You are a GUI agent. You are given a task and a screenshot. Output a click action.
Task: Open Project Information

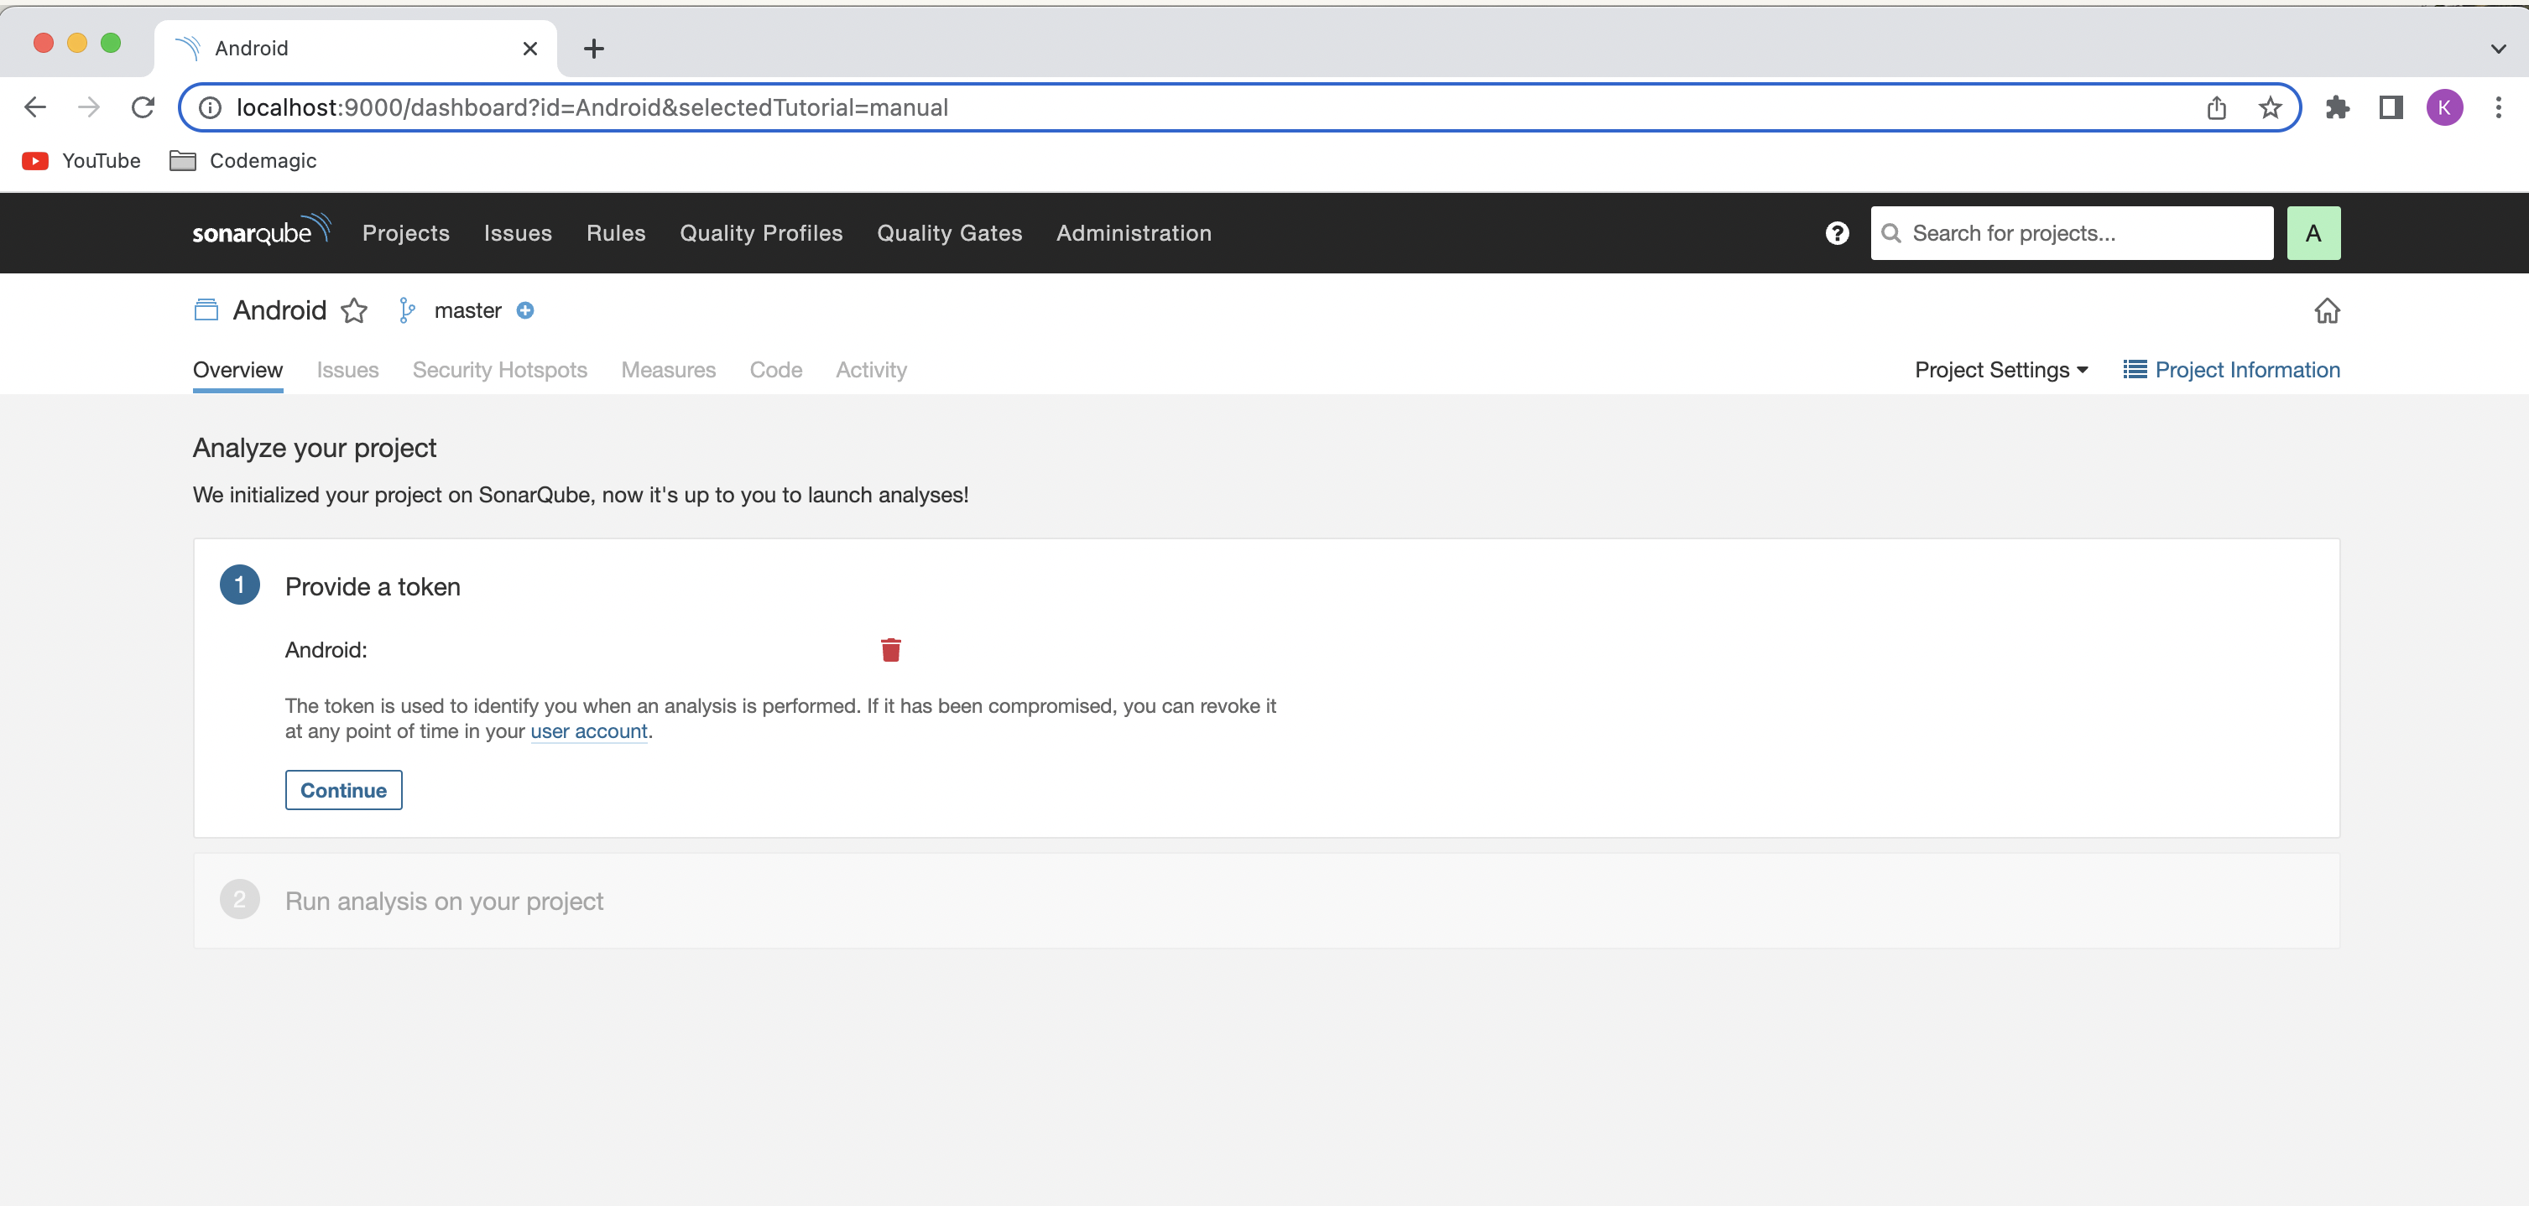(x=2230, y=370)
